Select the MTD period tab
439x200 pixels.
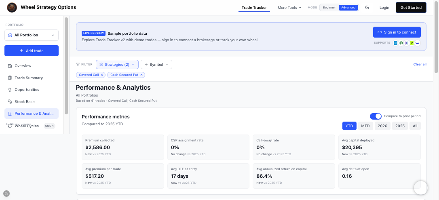365,126
